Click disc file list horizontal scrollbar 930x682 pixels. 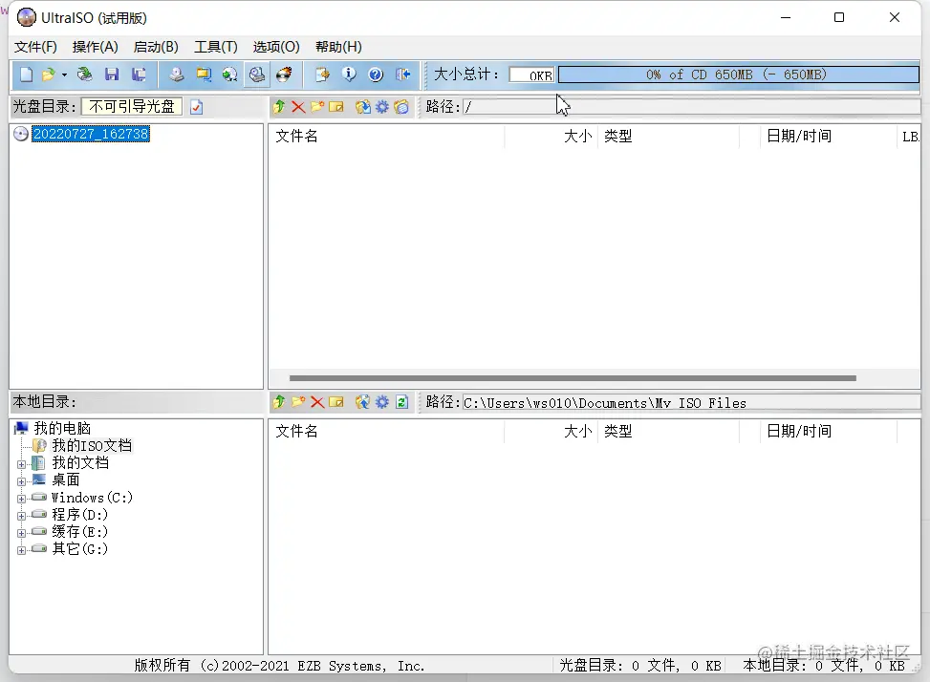573,378
